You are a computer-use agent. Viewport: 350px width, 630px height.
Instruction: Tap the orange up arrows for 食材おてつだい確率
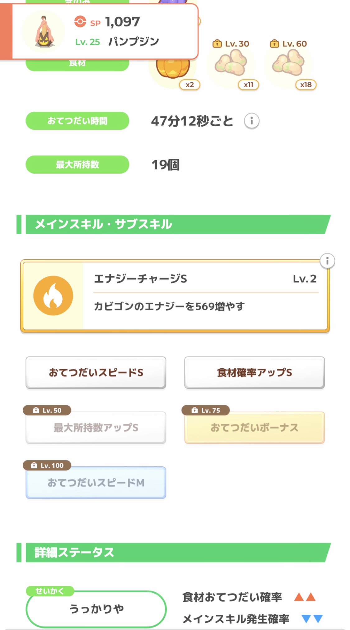(305, 597)
